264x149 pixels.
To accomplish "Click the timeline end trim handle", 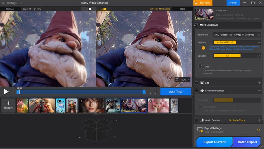I will (x=144, y=92).
